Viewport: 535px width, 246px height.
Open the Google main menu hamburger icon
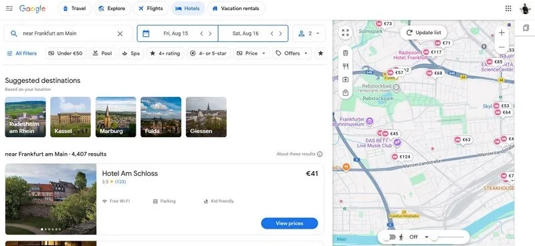[9, 9]
